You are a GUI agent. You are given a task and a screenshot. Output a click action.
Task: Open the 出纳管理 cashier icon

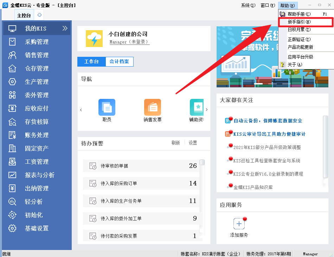pos(12,188)
